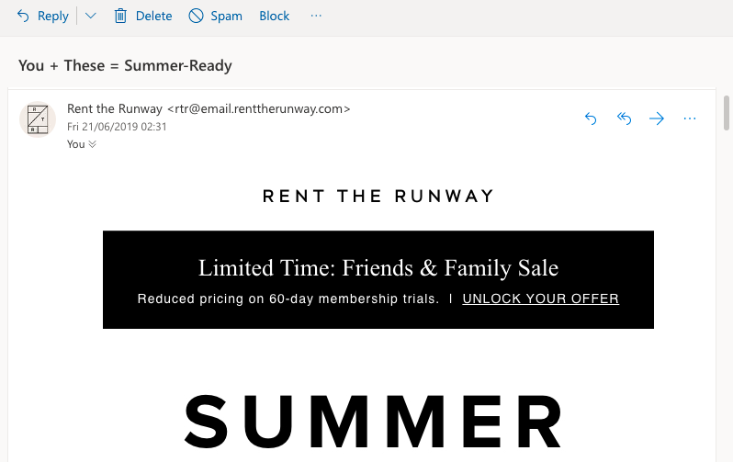Click the Reply text label

[x=53, y=17]
